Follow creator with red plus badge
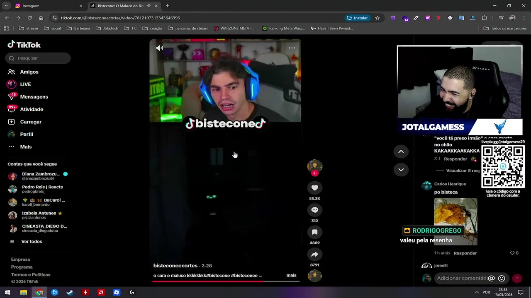The height and width of the screenshot is (298, 531). click(315, 173)
